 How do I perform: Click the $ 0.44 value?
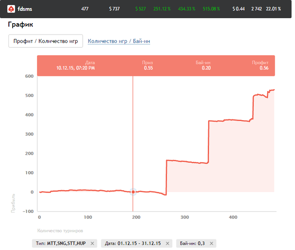[x=239, y=9]
